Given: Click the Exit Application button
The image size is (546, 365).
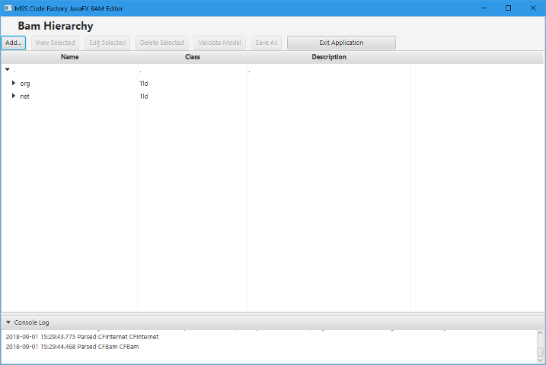Looking at the screenshot, I should coord(341,43).
